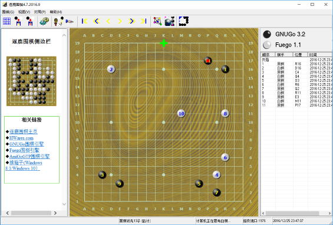The width and height of the screenshot is (333, 225).
Task: Select move 10 row M11 in move list
Action: [296, 101]
